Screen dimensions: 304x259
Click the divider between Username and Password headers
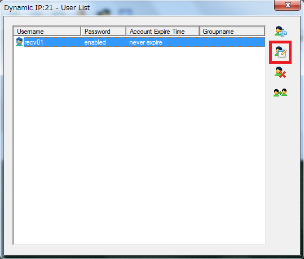(81, 31)
